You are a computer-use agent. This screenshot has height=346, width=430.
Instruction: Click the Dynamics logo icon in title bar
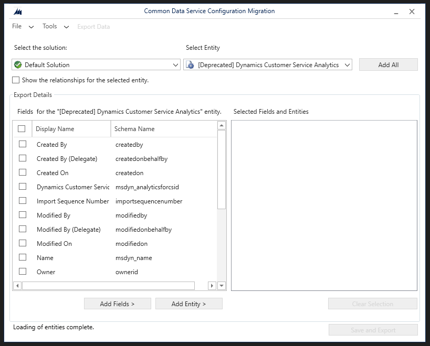(18, 11)
